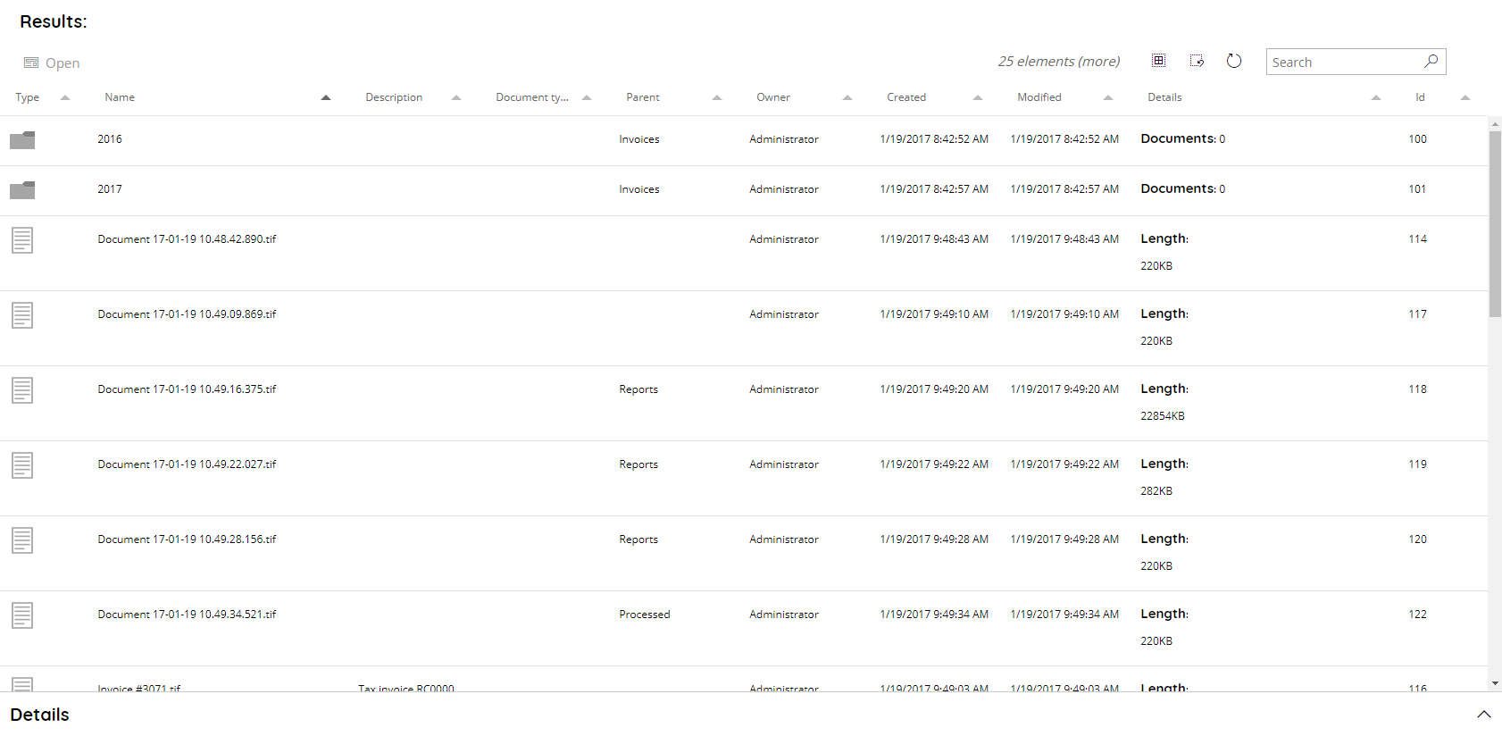The height and width of the screenshot is (736, 1502).
Task: Sort by Id column arrow
Action: click(x=1465, y=97)
